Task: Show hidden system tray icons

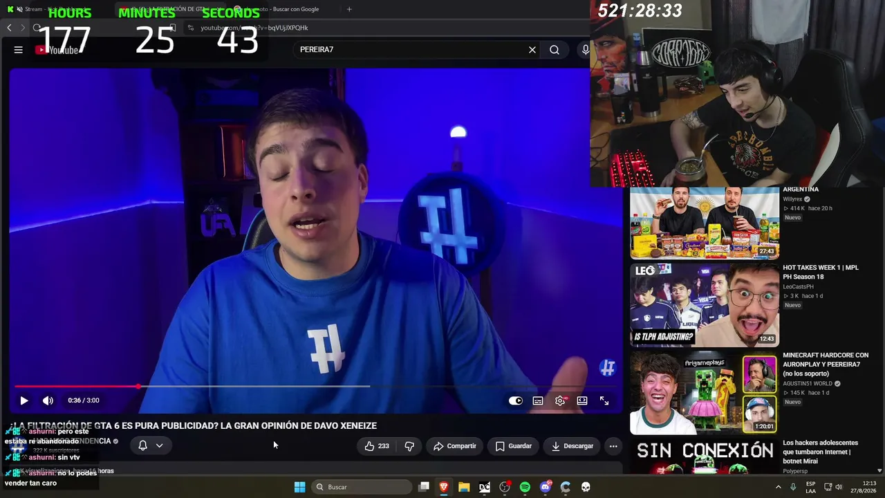Action: coord(778,487)
